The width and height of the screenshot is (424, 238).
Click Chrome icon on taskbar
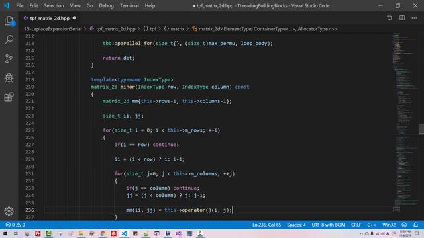[x=103, y=233]
